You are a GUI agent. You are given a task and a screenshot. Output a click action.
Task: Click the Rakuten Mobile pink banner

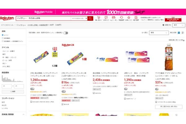(x=93, y=12)
